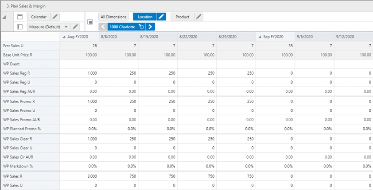Click Base Unit Price R 100.00 under 8/22/2020
Viewport: 373px width, 190px height.
(x=197, y=55)
